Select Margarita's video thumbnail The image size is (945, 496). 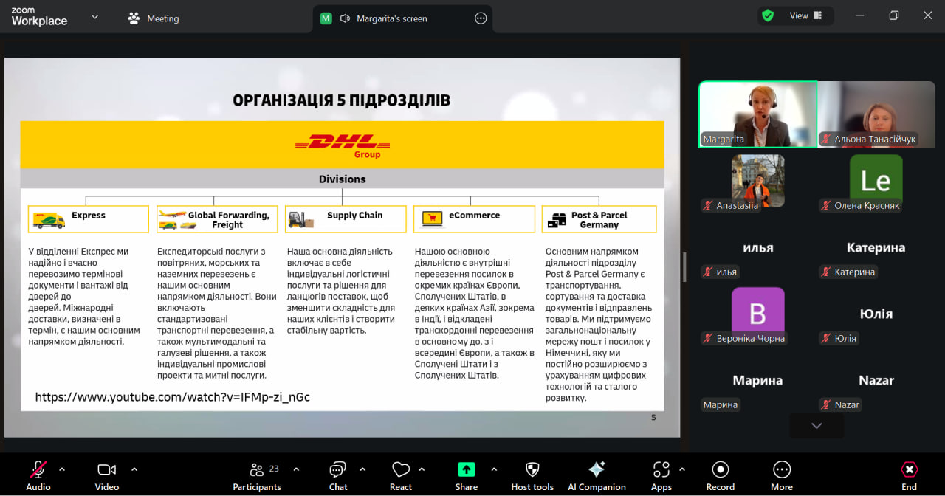pos(757,114)
